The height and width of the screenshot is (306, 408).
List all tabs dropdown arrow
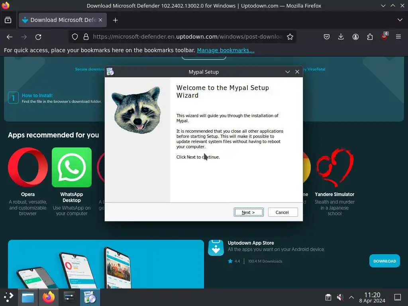tap(400, 20)
